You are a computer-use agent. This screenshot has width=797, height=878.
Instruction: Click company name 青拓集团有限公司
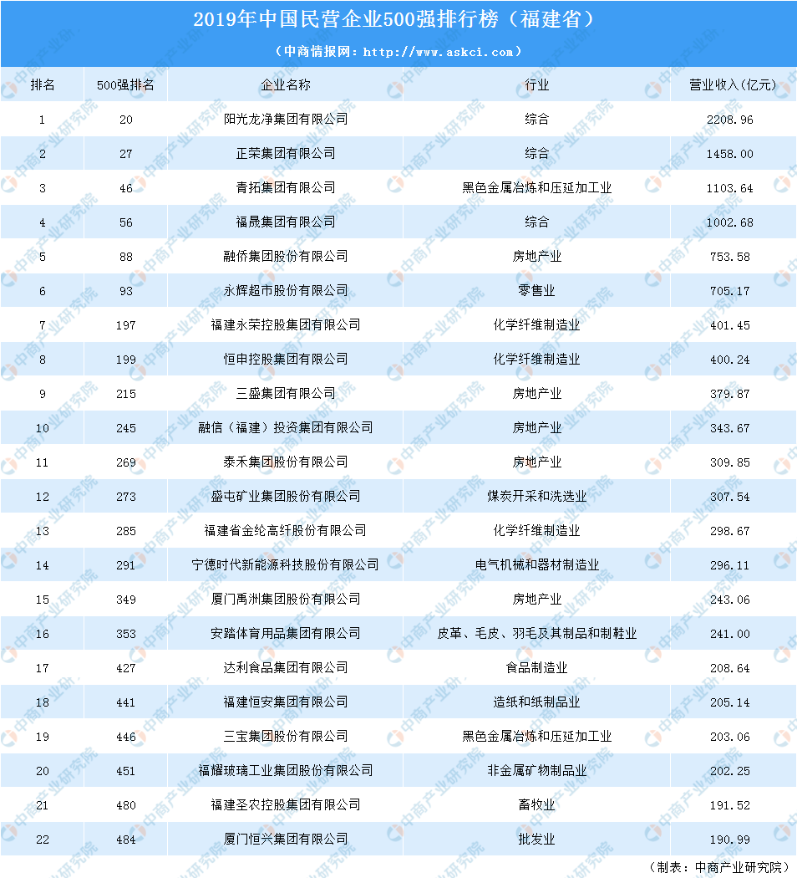pyautogui.click(x=285, y=187)
